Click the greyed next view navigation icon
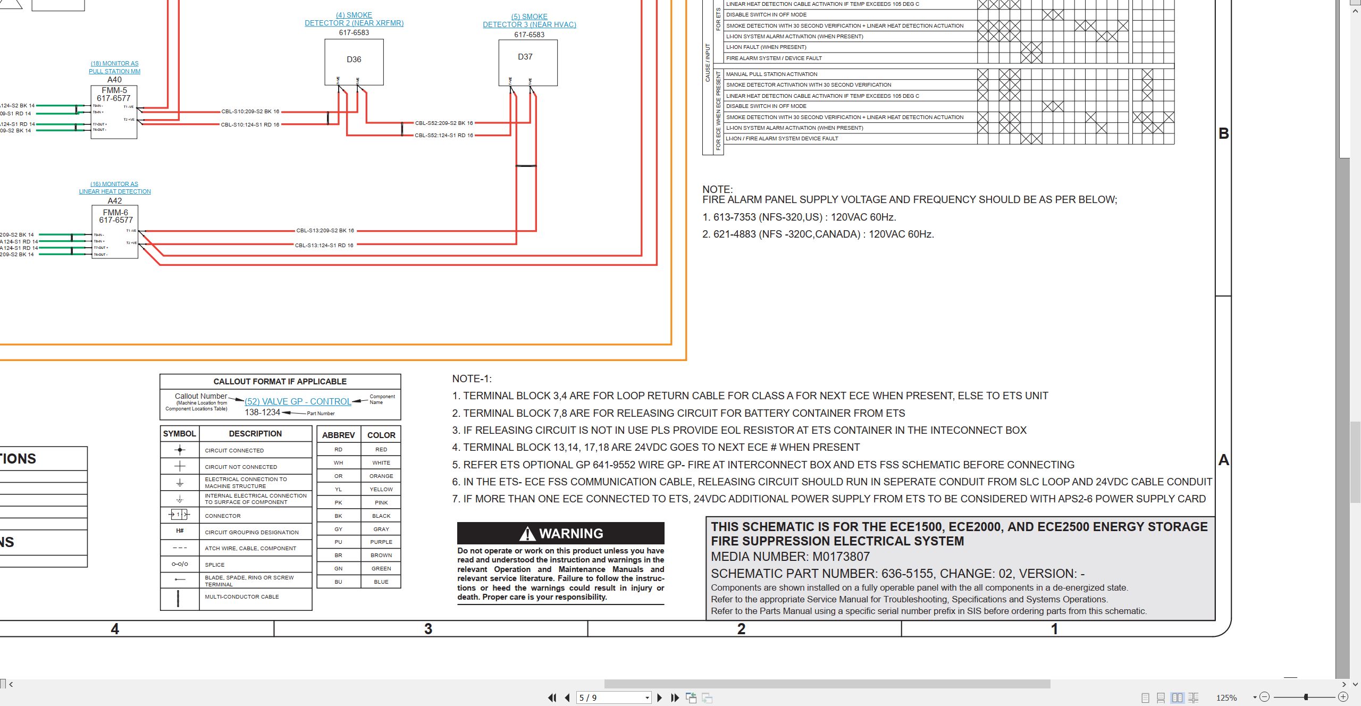 point(707,697)
